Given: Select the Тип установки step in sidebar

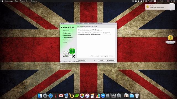Looking at the screenshot, I should 68,38.
